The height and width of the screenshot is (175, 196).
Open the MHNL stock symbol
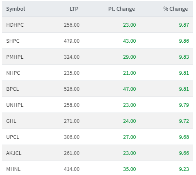pos(14,169)
